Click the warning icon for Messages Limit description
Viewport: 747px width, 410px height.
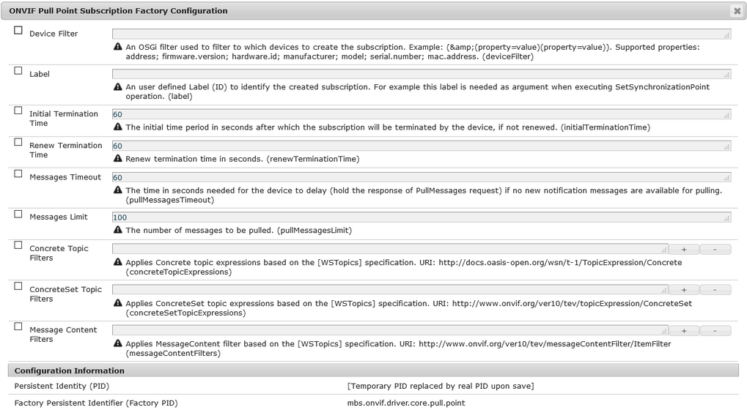(118, 230)
